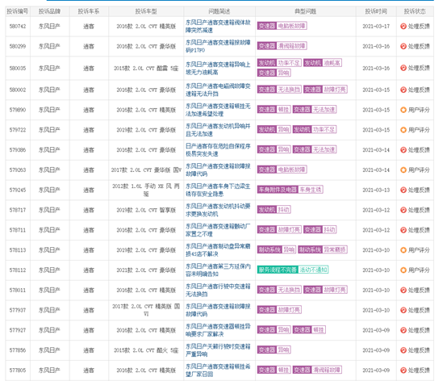The width and height of the screenshot is (447, 381).
Task: Click the 2021-03-17 date cell
Action: (x=376, y=27)
